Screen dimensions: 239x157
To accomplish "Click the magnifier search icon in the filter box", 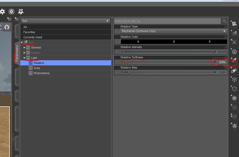I will click(224, 21).
